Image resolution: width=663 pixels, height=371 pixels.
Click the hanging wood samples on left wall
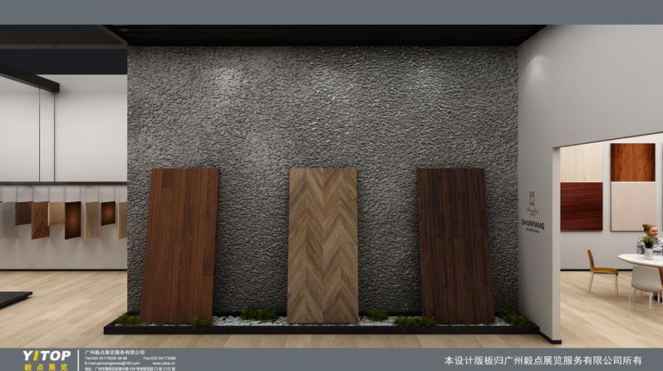pyautogui.click(x=66, y=218)
